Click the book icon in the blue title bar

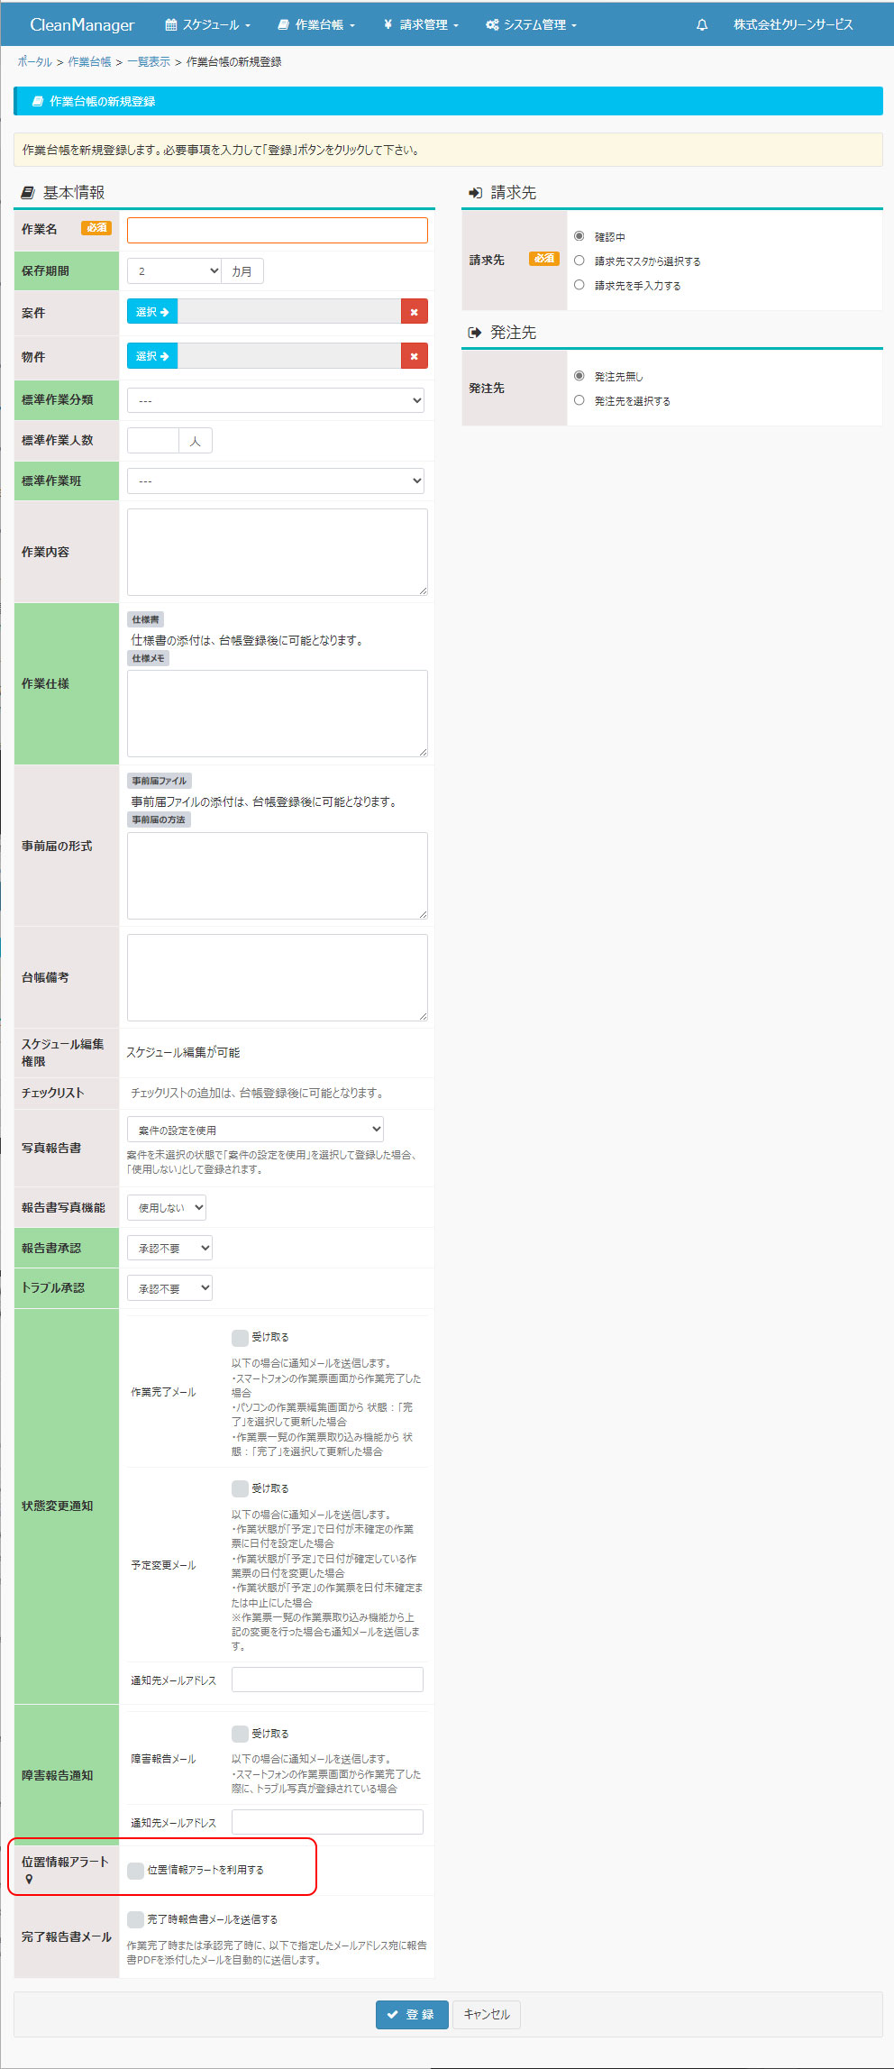pos(38,102)
